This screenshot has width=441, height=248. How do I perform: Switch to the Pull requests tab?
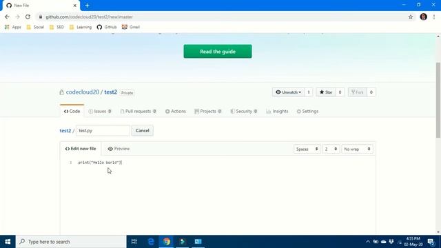point(138,112)
